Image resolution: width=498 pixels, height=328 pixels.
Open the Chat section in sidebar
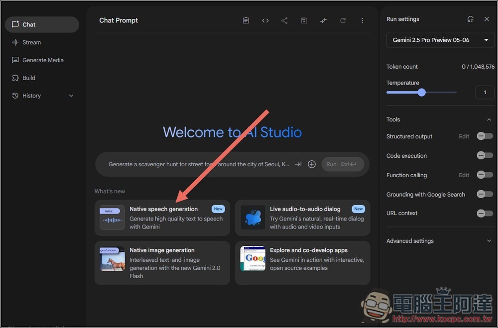coord(42,24)
